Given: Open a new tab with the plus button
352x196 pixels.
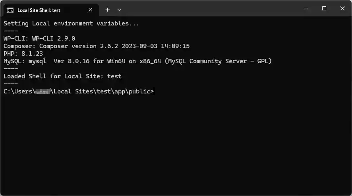Looking at the screenshot, I should tap(107, 10).
